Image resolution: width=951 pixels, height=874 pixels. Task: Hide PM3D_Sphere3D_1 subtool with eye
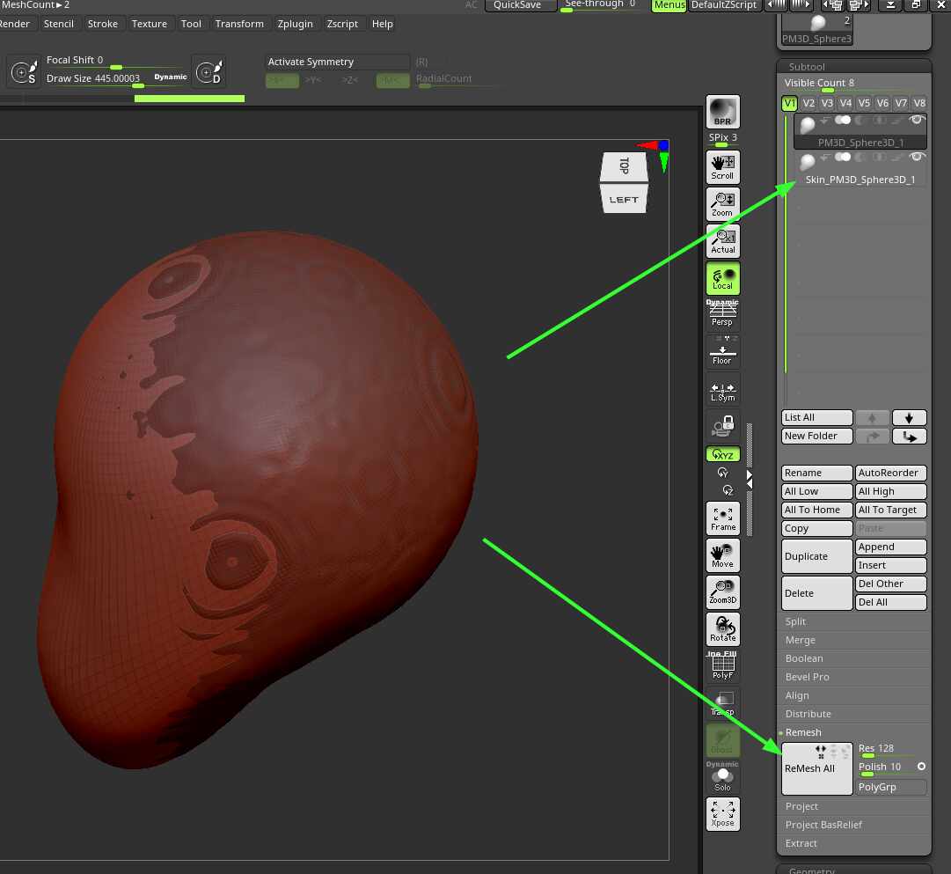pos(917,121)
